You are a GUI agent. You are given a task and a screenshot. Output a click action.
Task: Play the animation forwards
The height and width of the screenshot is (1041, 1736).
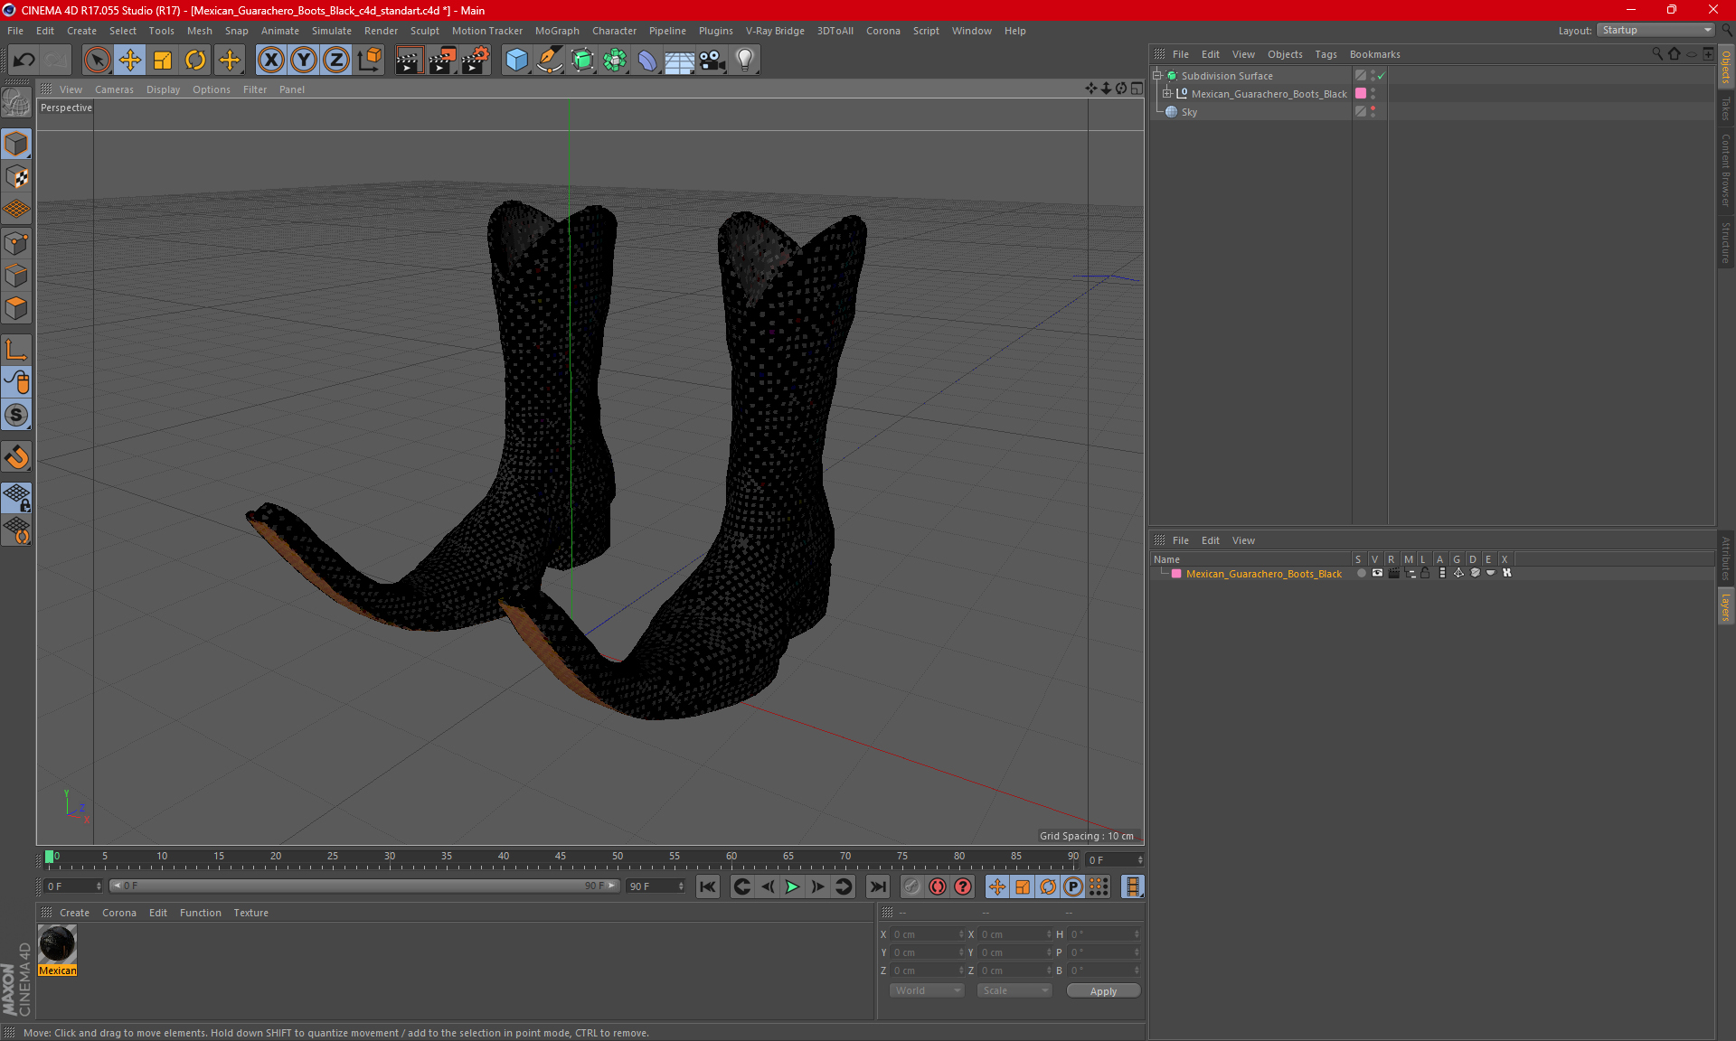pyautogui.click(x=792, y=886)
